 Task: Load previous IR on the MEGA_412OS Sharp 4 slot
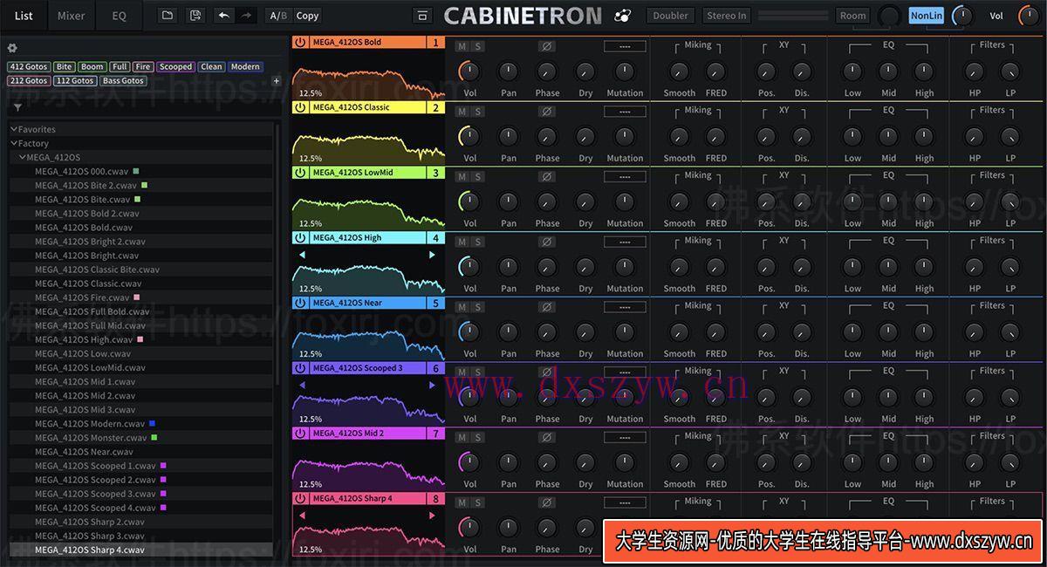302,516
